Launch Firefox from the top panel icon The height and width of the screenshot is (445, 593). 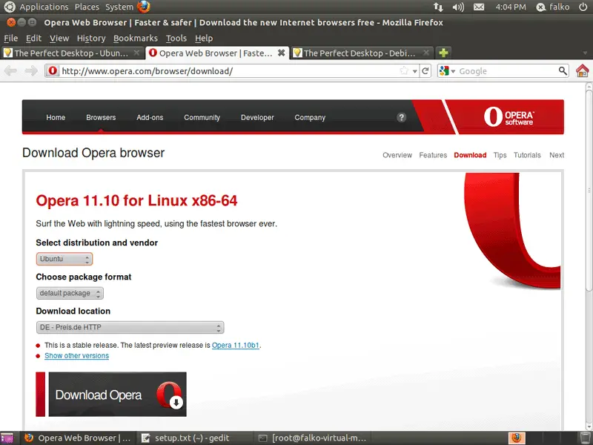[144, 7]
